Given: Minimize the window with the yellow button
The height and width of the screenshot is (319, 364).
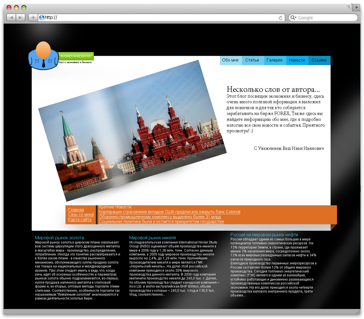Looking at the screenshot, I should pyautogui.click(x=16, y=8).
